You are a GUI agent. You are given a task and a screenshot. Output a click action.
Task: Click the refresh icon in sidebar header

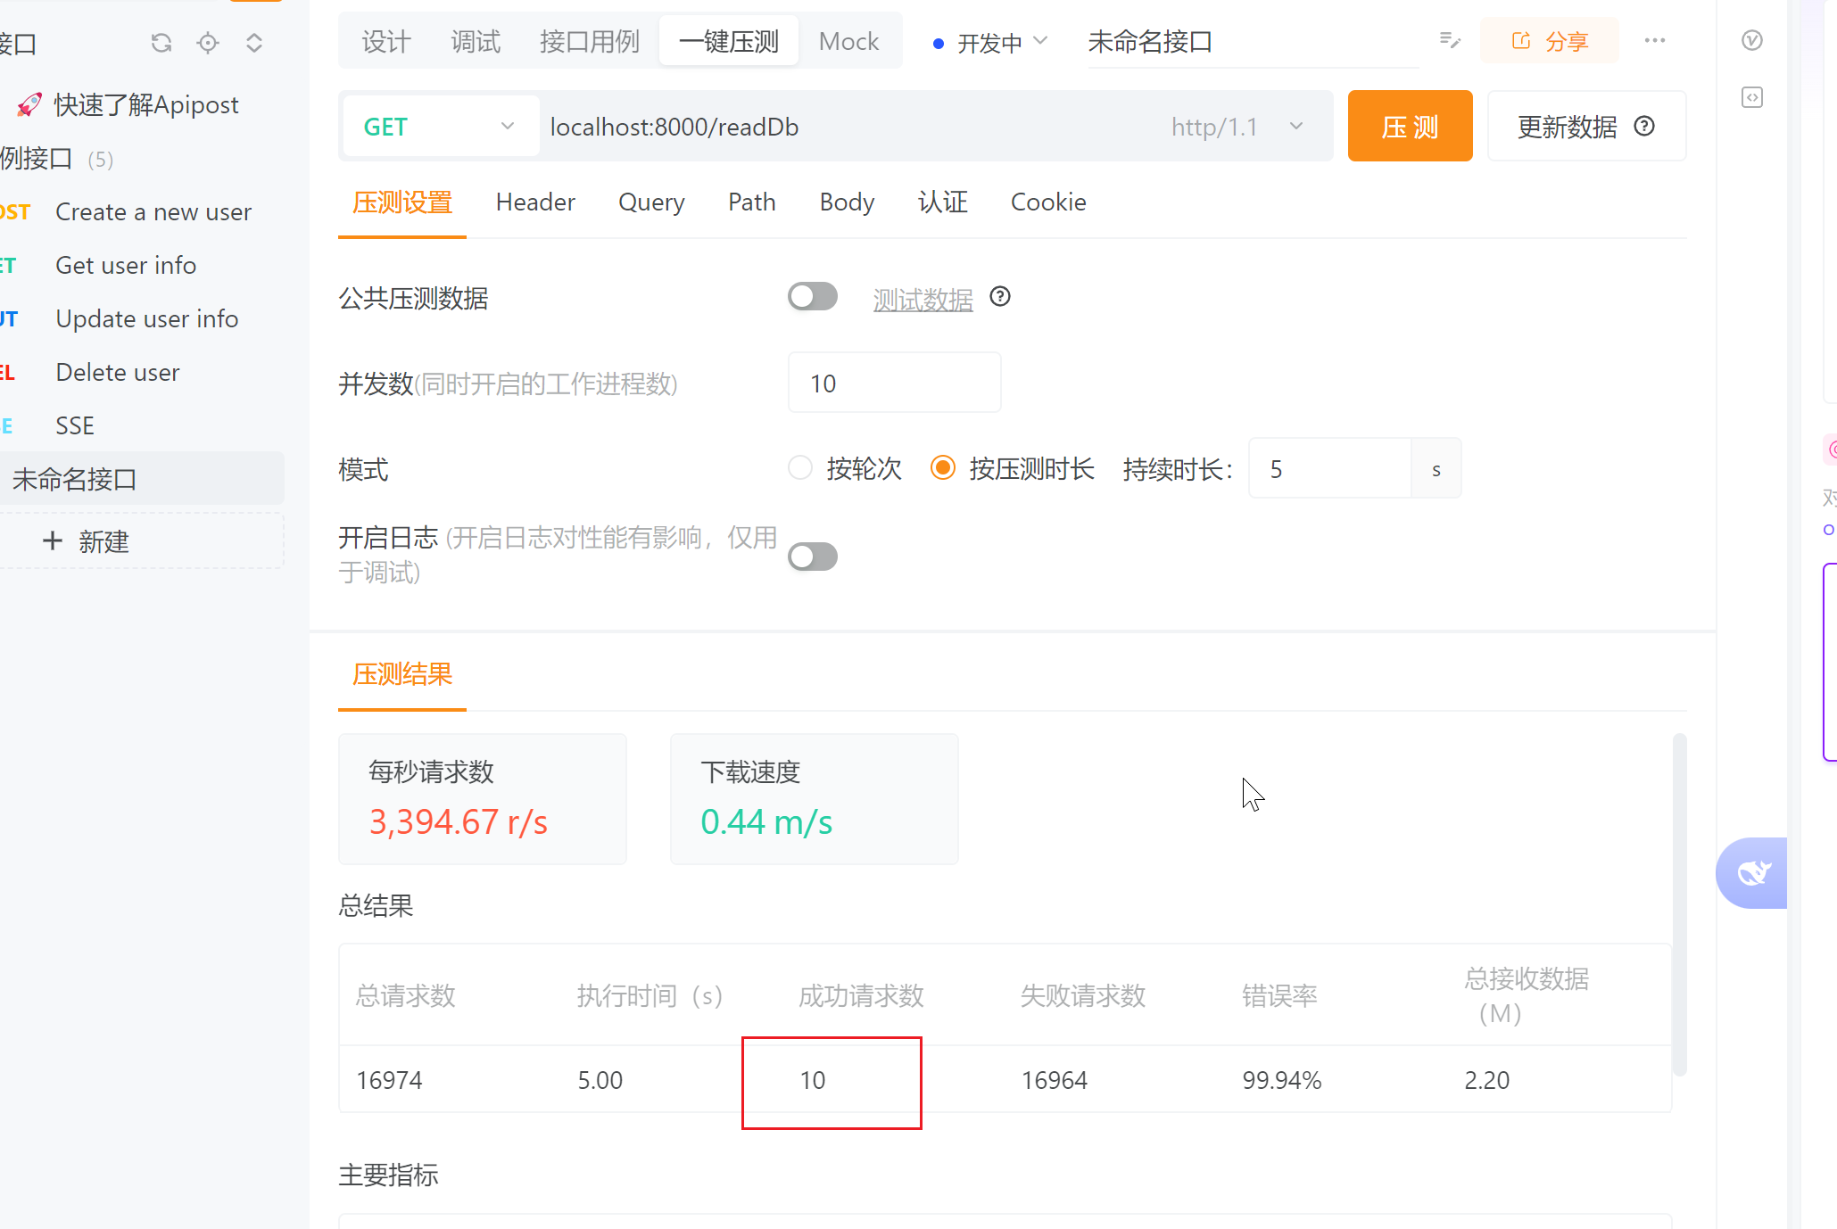pyautogui.click(x=161, y=43)
